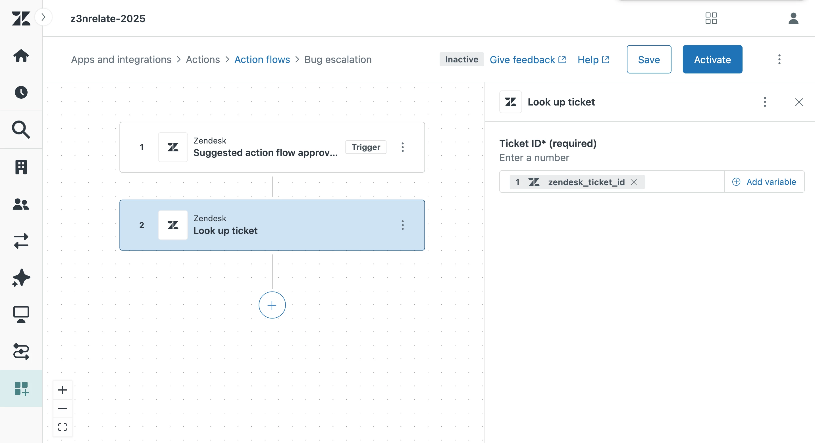Open the People icon in sidebar
The height and width of the screenshot is (443, 815).
(21, 204)
